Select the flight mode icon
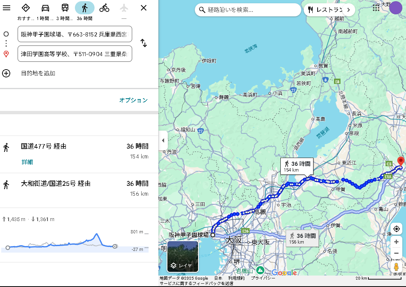The height and width of the screenshot is (287, 406). (x=124, y=8)
